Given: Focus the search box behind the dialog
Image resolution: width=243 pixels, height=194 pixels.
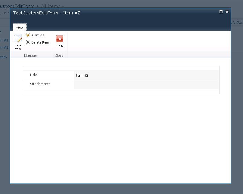Looking at the screenshot, I should 237,23.
